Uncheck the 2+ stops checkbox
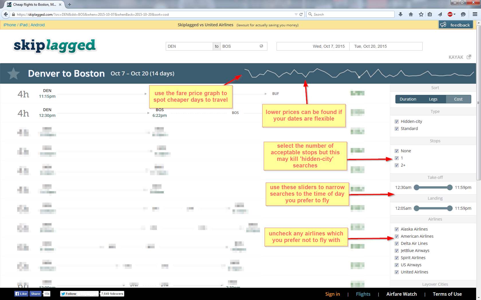481x300 pixels. [397, 165]
